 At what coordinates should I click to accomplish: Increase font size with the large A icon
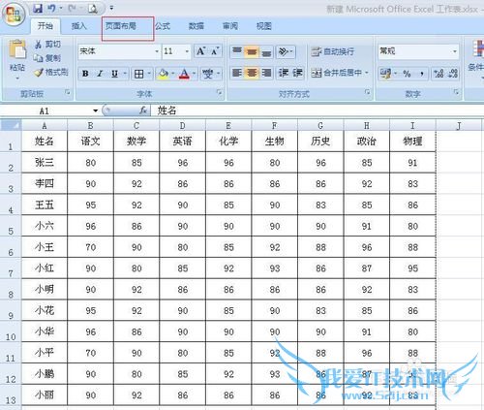[200, 51]
